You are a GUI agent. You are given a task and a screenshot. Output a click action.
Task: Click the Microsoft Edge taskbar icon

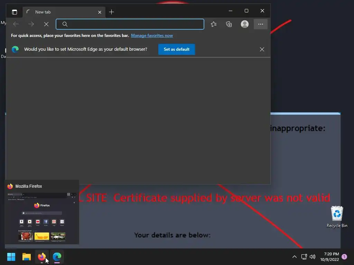tap(57, 257)
